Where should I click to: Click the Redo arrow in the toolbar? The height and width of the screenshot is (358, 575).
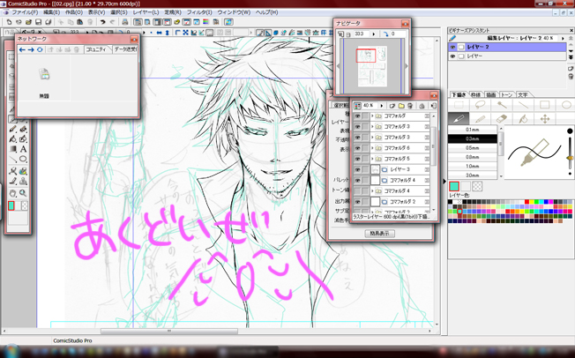coord(112,22)
